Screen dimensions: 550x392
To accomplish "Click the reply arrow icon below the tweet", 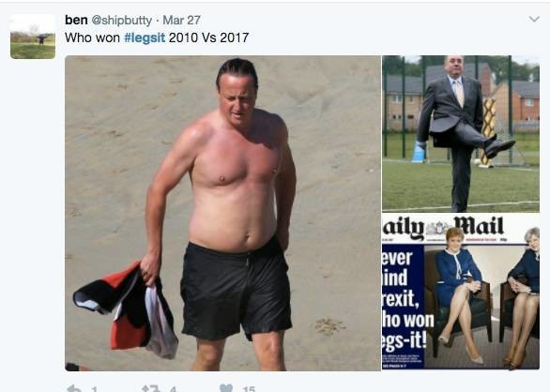I will pos(74,388).
